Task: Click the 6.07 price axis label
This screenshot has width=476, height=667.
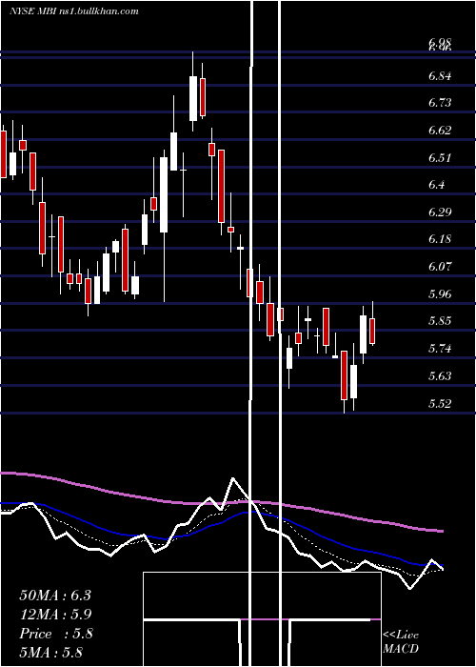Action: point(440,266)
